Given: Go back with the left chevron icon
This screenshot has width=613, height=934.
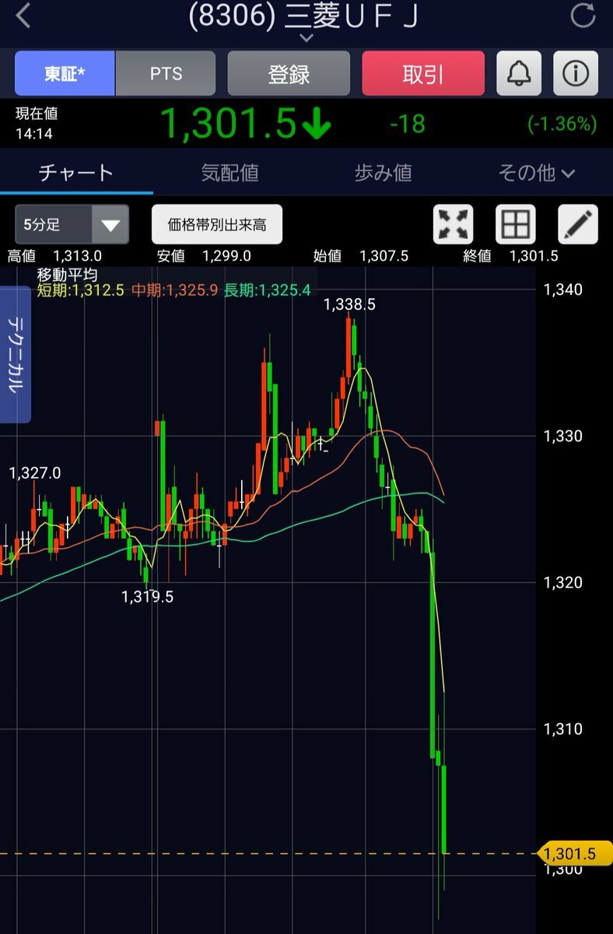Looking at the screenshot, I should (23, 16).
